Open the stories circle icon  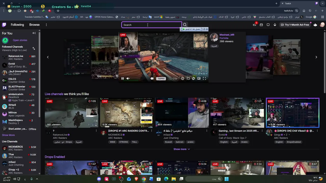(x=5, y=40)
